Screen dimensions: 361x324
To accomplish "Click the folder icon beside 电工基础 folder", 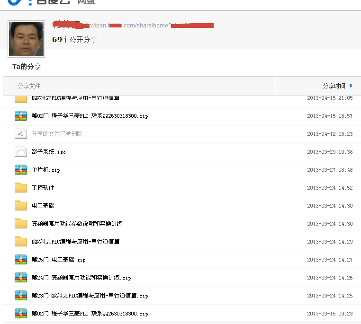I will (x=21, y=206).
